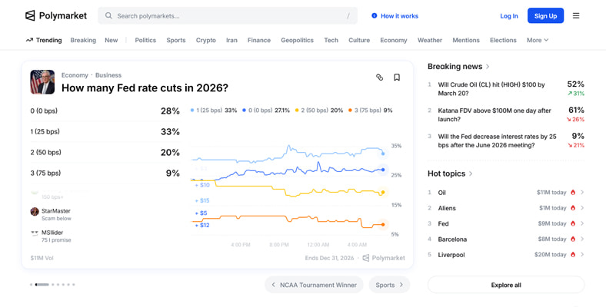Click StarMaster's avatar icon
Image resolution: width=606 pixels, height=307 pixels.
(x=35, y=211)
